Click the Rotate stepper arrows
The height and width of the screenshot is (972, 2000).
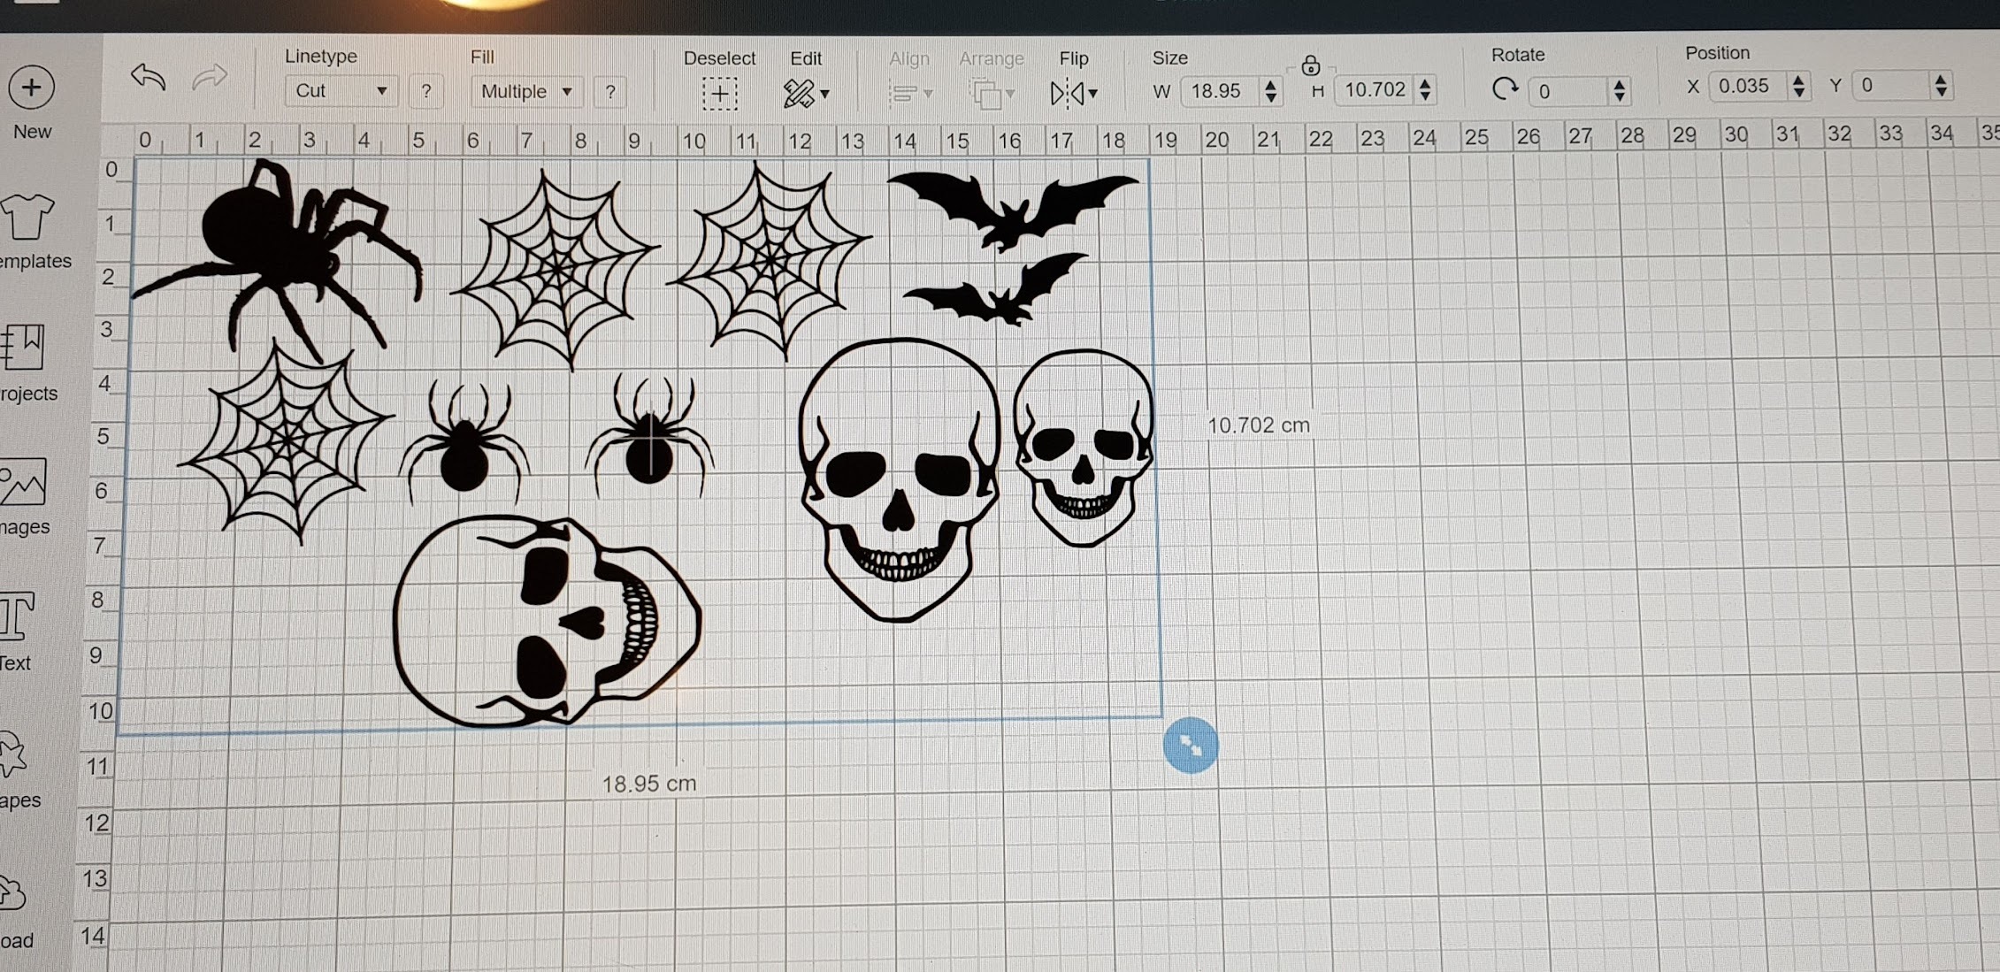pyautogui.click(x=1620, y=90)
